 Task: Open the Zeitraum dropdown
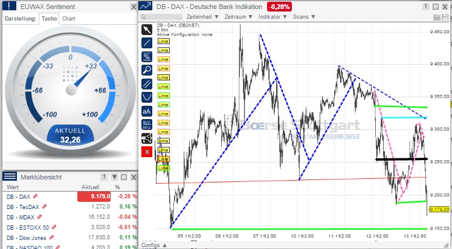(x=239, y=17)
